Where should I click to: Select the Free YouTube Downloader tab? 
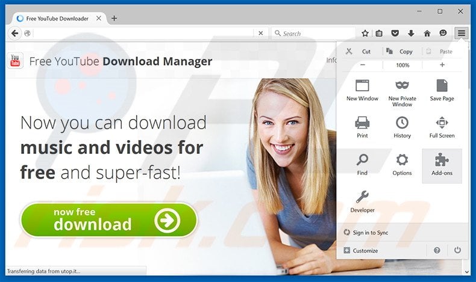coord(59,19)
